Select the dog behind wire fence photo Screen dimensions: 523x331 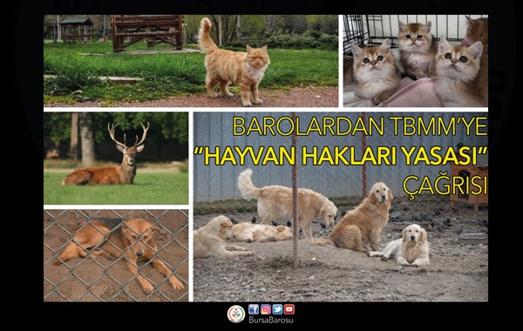[x=116, y=255]
